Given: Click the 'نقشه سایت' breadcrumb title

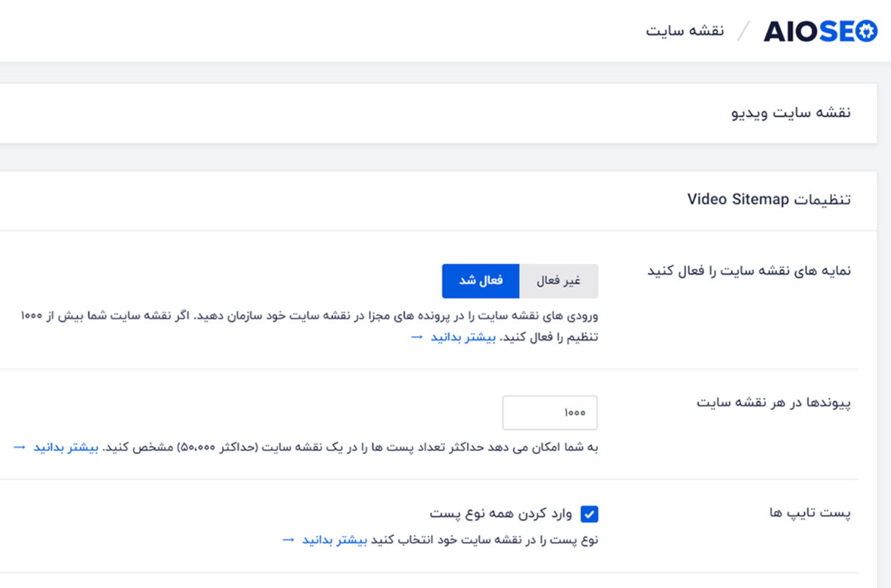Looking at the screenshot, I should [x=685, y=31].
